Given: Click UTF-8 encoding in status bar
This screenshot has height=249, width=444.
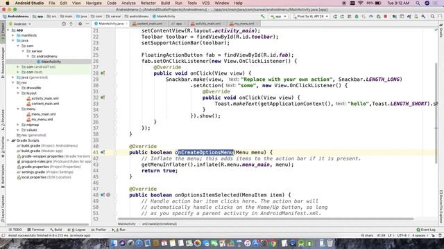Looking at the screenshot, I should click(402, 235).
